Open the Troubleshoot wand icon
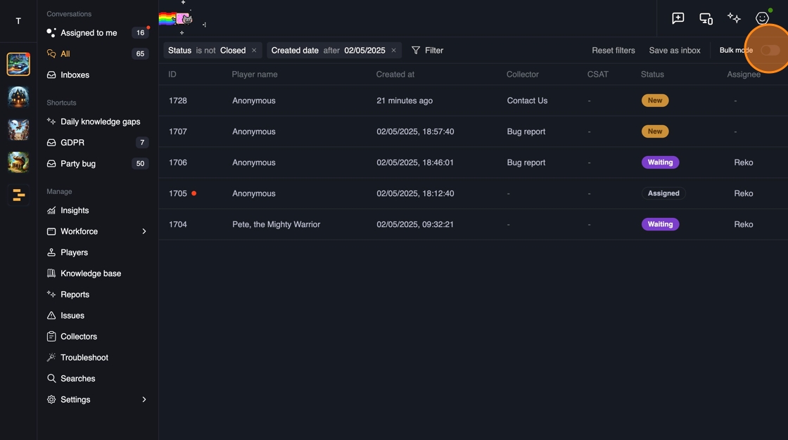This screenshot has width=788, height=440. point(51,358)
